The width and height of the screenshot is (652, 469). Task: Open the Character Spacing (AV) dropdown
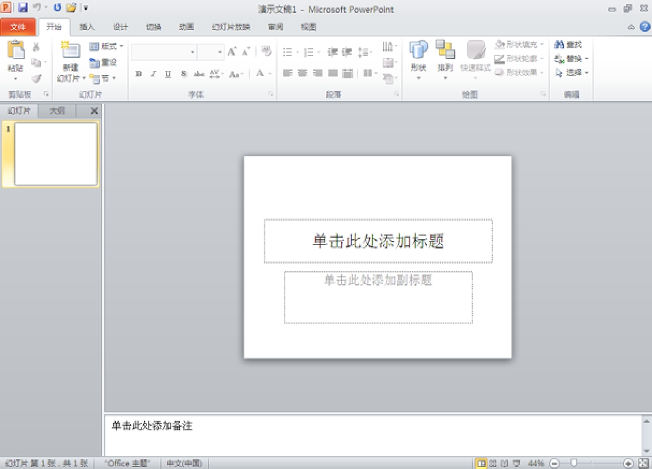216,74
